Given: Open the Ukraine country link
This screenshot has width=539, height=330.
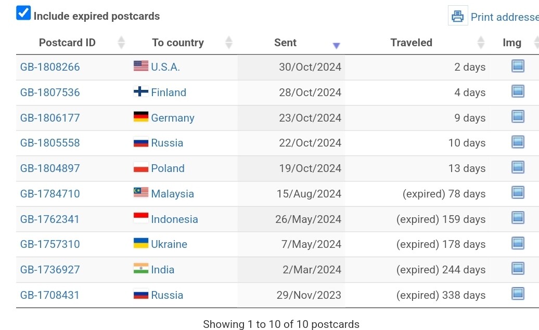Looking at the screenshot, I should coord(169,244).
